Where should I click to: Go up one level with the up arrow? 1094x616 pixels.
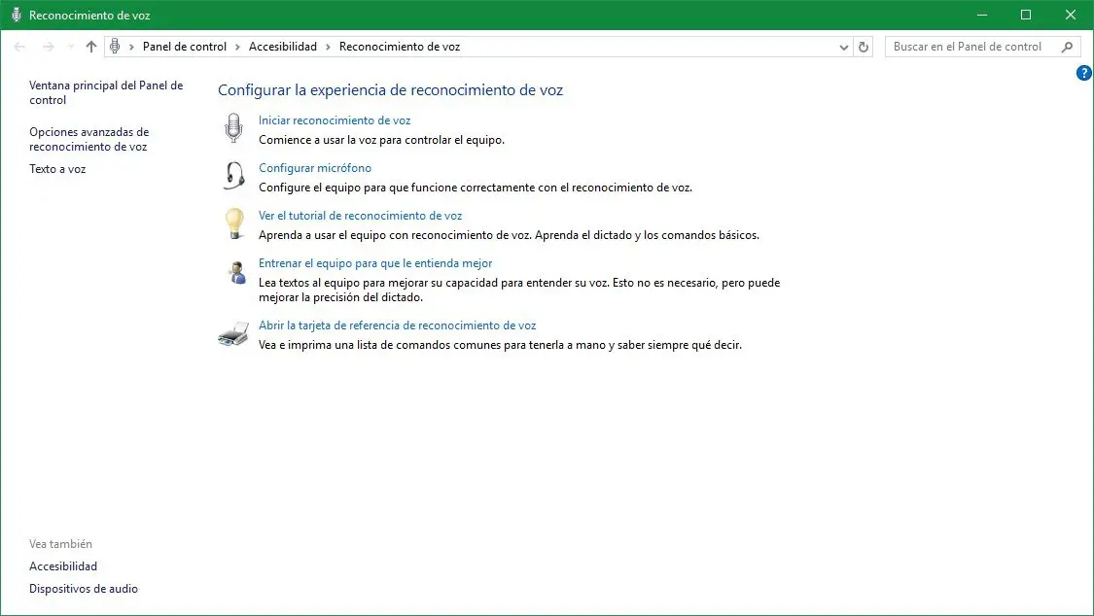91,47
